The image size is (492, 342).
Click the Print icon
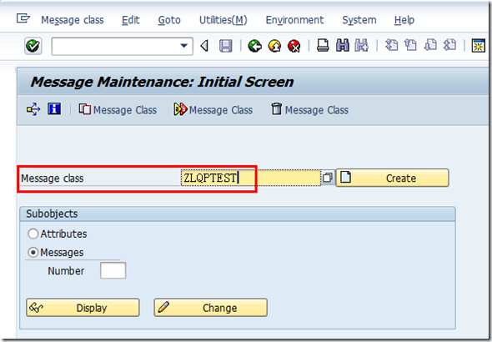click(x=323, y=45)
